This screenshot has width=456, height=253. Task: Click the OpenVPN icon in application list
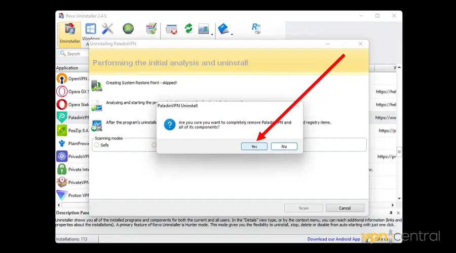point(62,79)
